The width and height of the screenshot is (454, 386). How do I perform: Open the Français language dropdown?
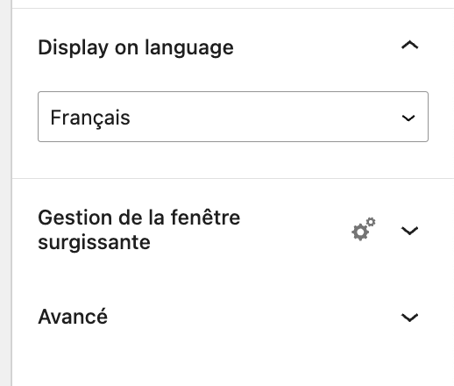pyautogui.click(x=233, y=117)
